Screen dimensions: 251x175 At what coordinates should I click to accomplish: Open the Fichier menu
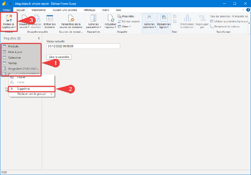coord(7,10)
